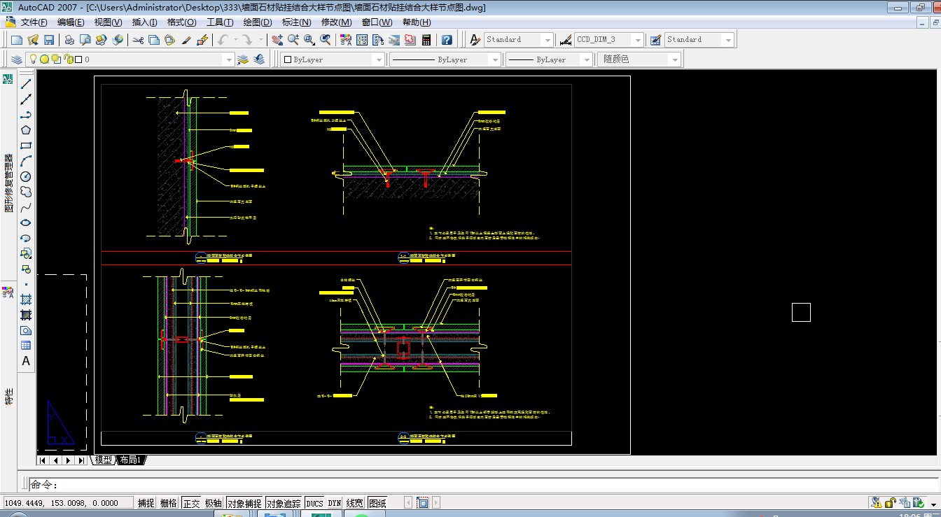941x517 pixels.
Task: Open the 文件(F) menu
Action: pyautogui.click(x=34, y=22)
